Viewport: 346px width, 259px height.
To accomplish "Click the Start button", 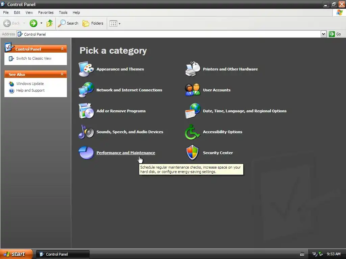I will pyautogui.click(x=16, y=254).
